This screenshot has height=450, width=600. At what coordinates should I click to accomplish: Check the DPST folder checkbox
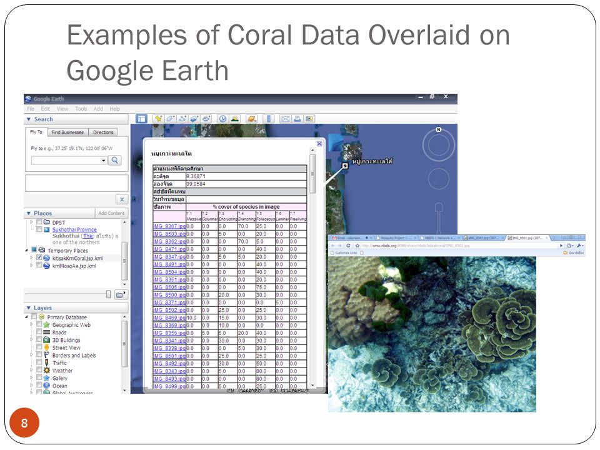coord(39,221)
